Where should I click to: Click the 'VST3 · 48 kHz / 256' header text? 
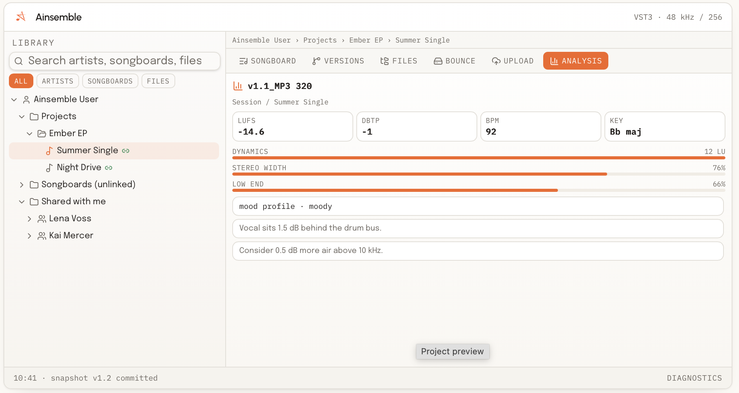coord(678,17)
